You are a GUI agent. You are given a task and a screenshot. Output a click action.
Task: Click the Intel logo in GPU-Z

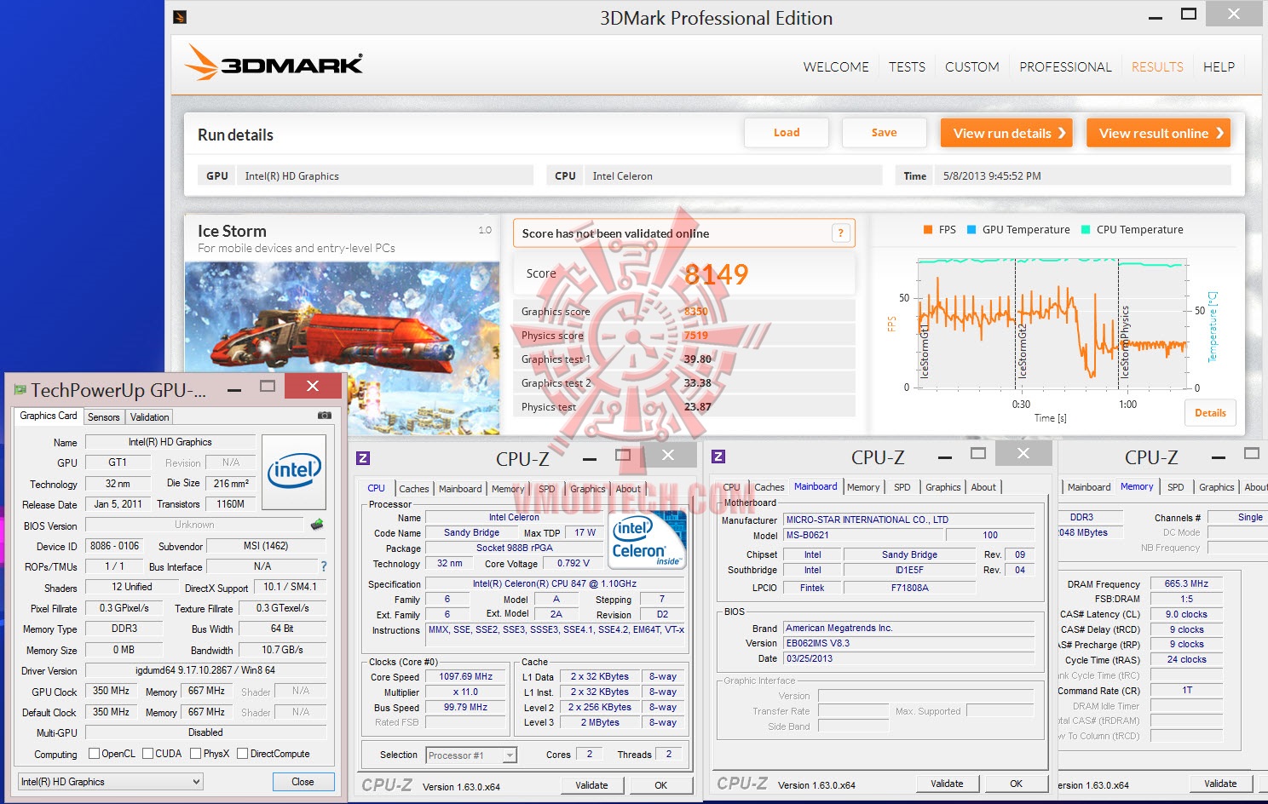click(x=294, y=472)
